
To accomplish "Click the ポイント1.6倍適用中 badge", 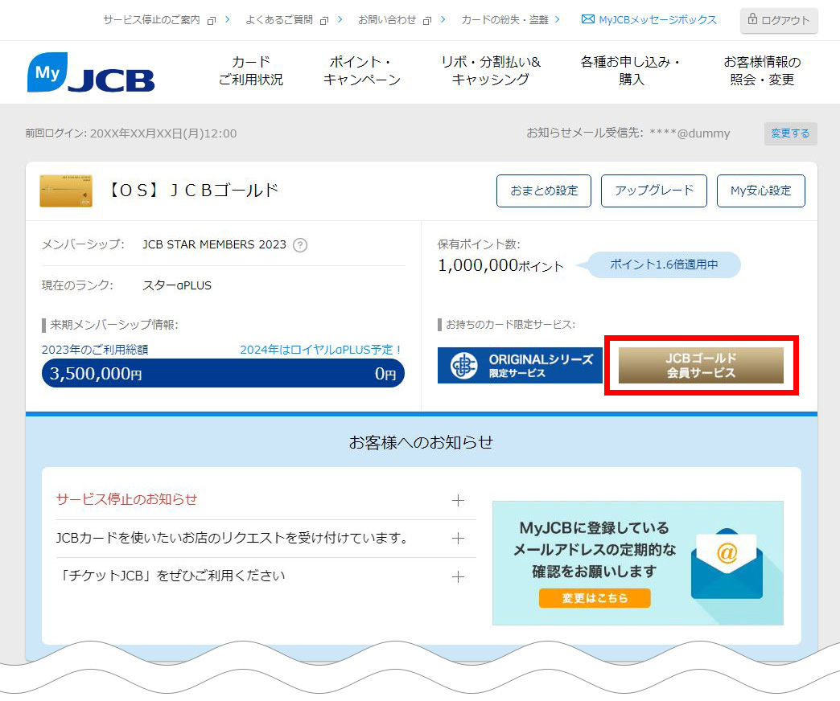I will pyautogui.click(x=664, y=264).
